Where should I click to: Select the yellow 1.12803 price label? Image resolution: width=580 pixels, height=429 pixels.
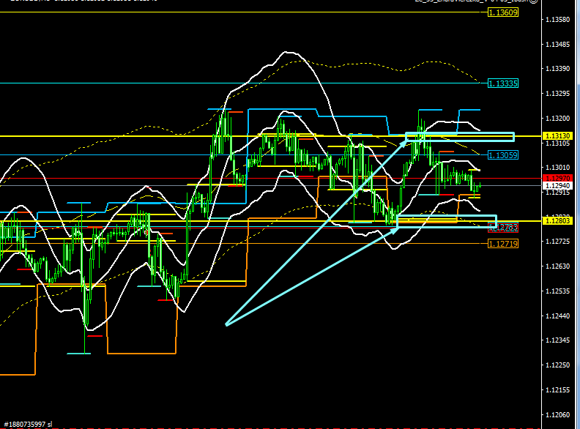(557, 221)
